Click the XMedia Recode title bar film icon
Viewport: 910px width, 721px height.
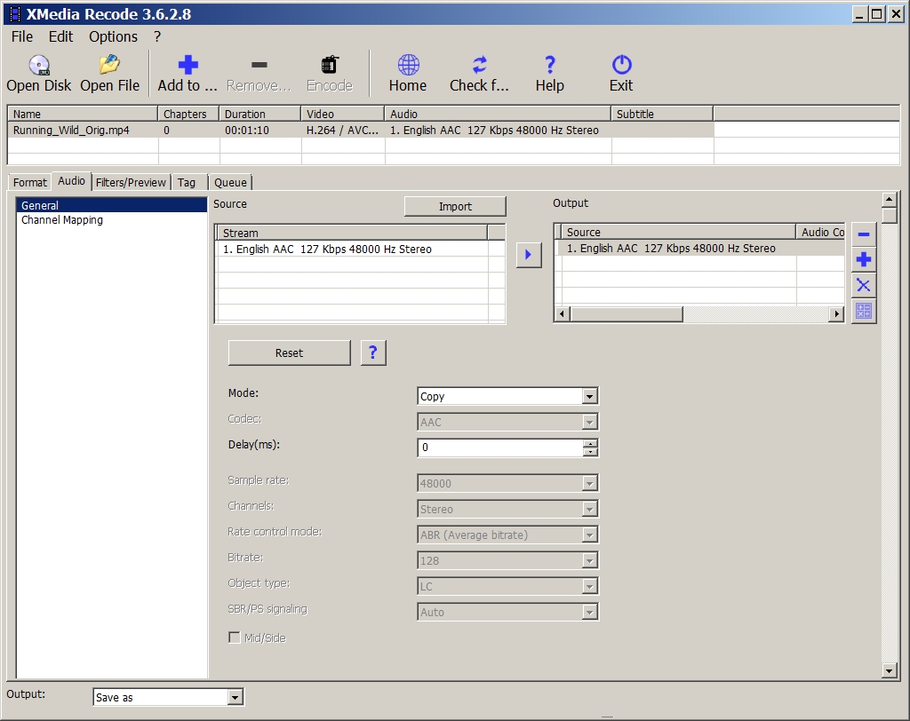pos(15,14)
